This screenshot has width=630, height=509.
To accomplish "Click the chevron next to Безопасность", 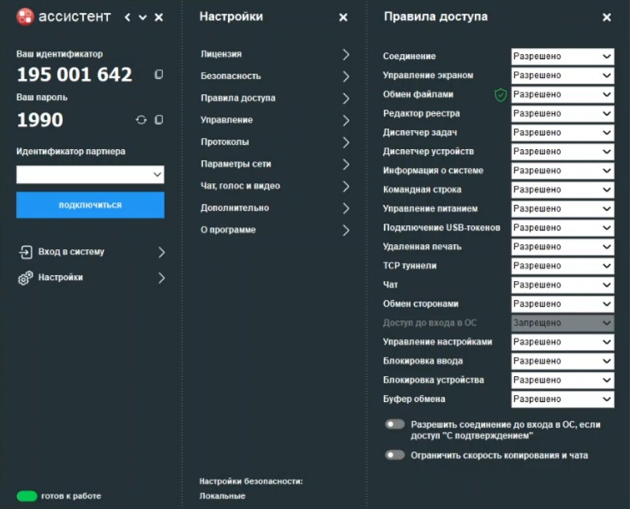I will (346, 76).
